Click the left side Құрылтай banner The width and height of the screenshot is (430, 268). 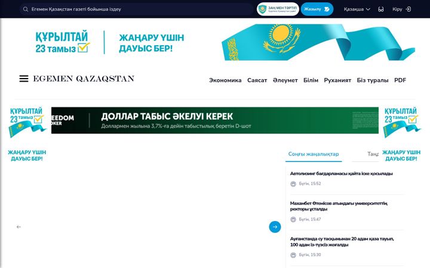pyautogui.click(x=27, y=134)
